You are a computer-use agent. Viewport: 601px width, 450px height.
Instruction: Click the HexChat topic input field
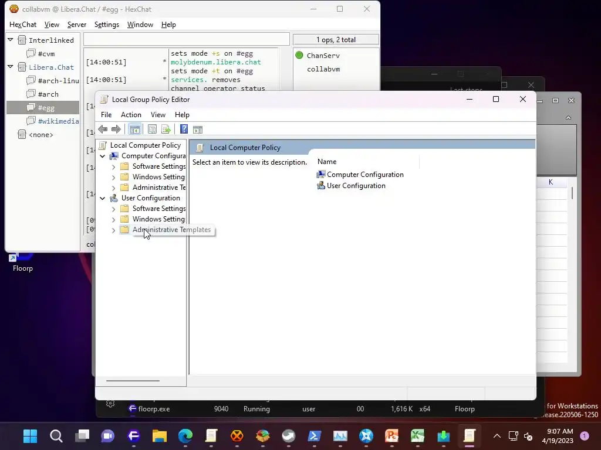[x=187, y=39]
